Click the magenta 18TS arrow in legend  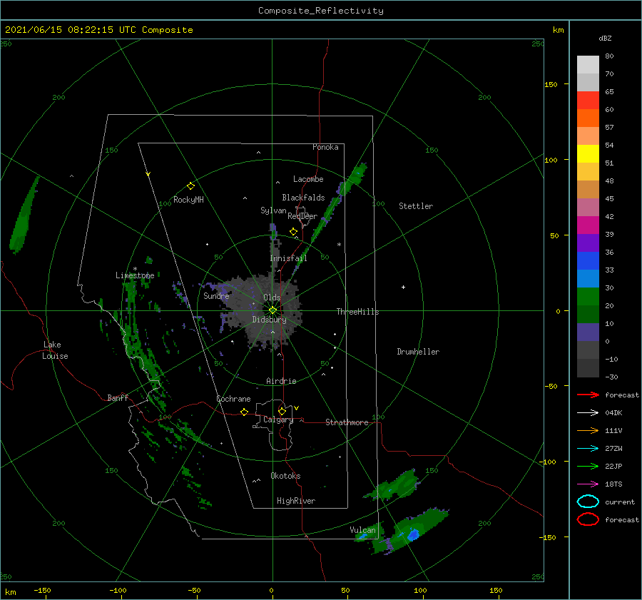588,484
